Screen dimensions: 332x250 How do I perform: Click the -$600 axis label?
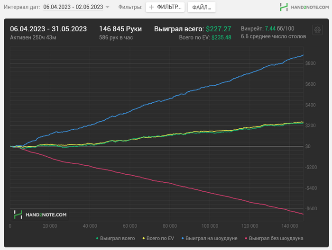(x=311, y=209)
